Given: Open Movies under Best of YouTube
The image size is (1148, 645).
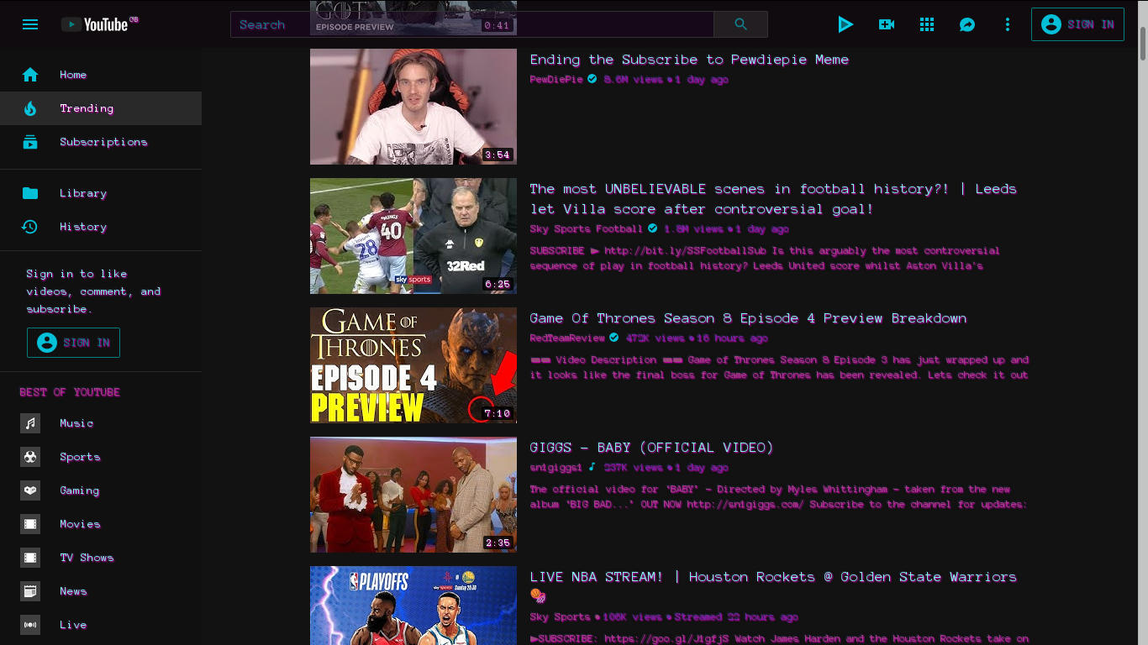Looking at the screenshot, I should [101, 524].
